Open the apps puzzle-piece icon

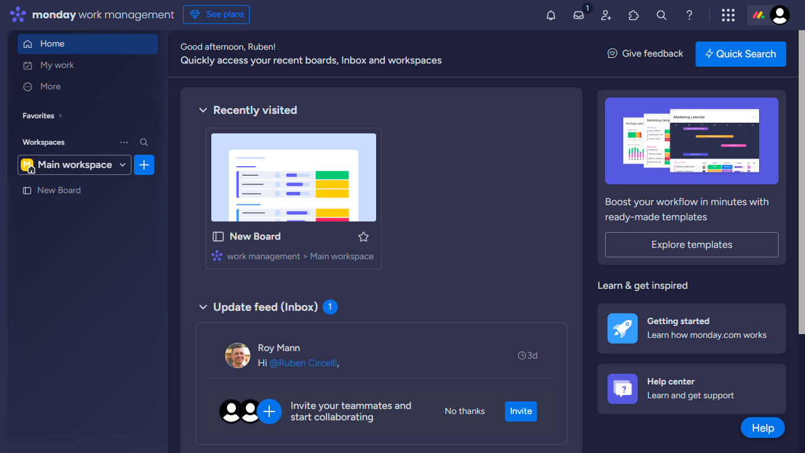(634, 15)
